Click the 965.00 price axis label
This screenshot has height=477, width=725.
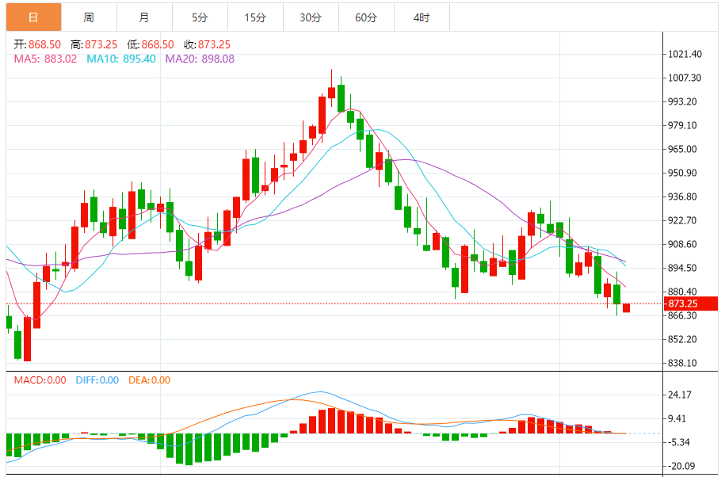pyautogui.click(x=682, y=149)
